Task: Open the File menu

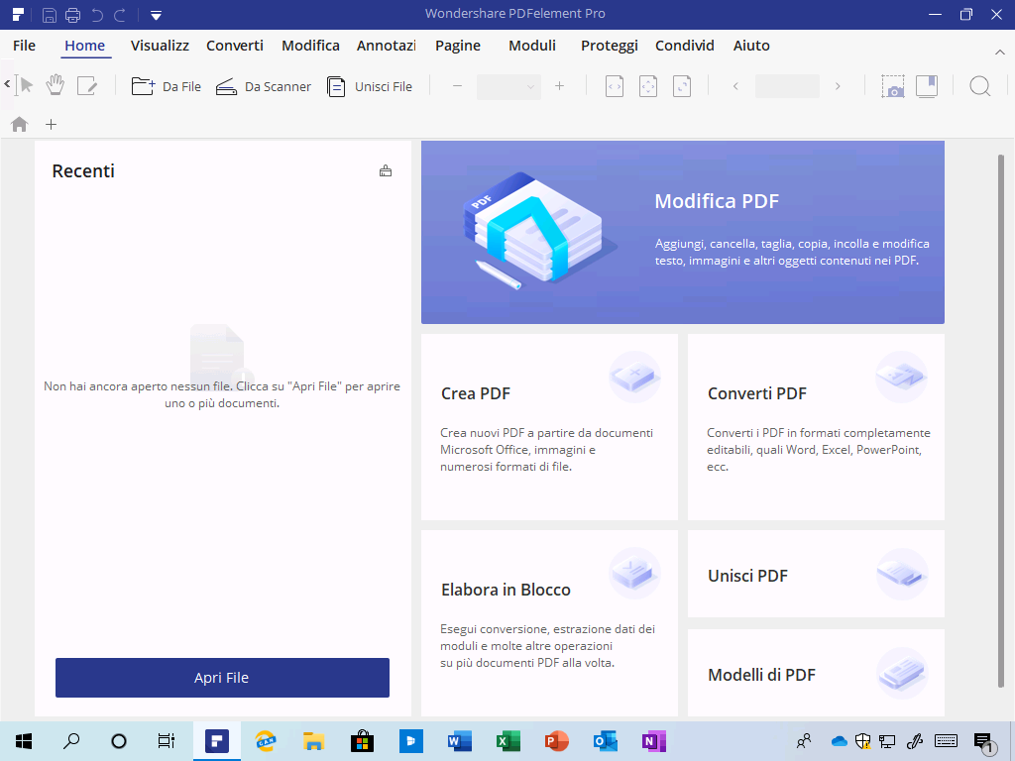Action: [24, 46]
